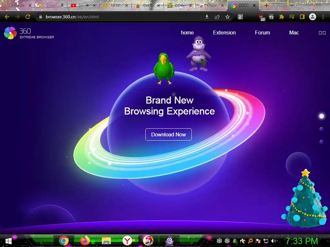Click the 360 Extreme Browser logo
330x247 pixels.
coord(29,33)
